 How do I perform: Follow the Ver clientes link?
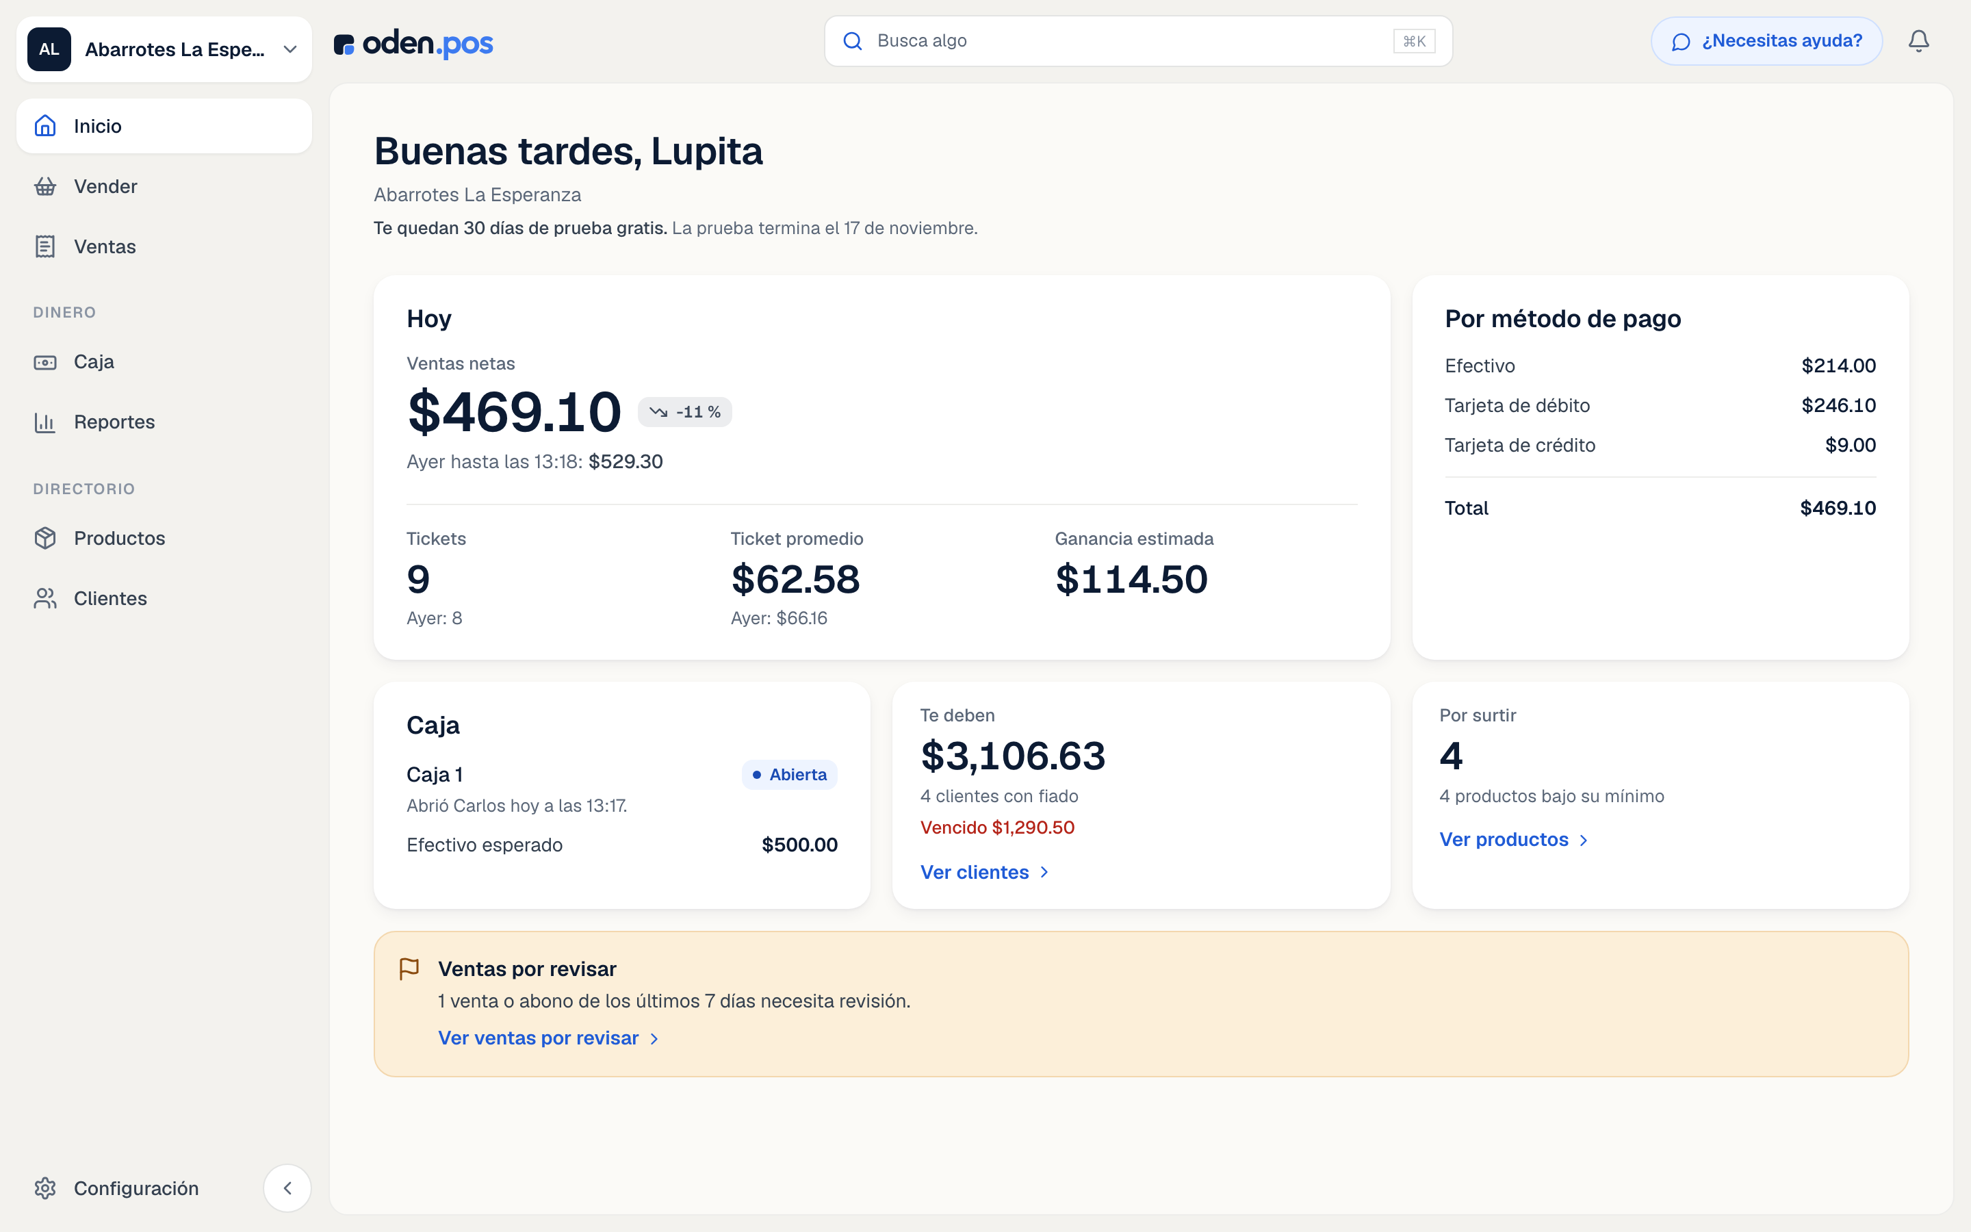985,872
